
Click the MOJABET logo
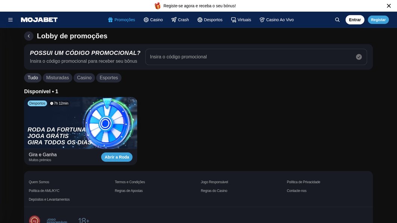tap(39, 20)
